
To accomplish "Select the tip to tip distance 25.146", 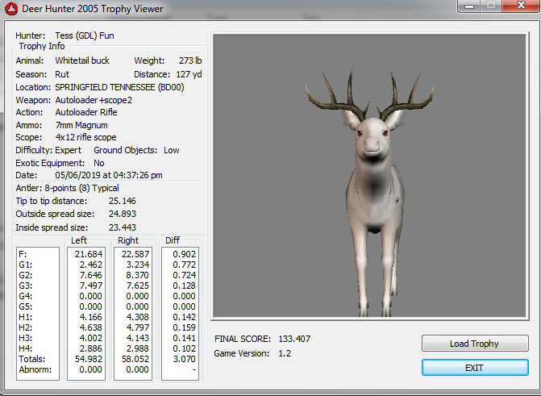I will click(122, 201).
